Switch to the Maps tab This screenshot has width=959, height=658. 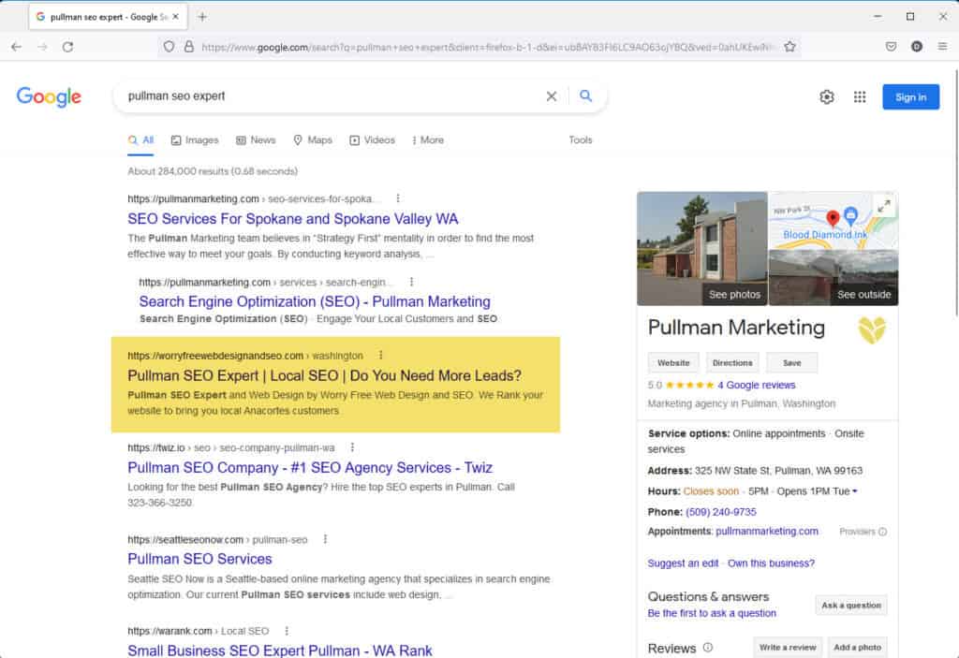tap(313, 140)
